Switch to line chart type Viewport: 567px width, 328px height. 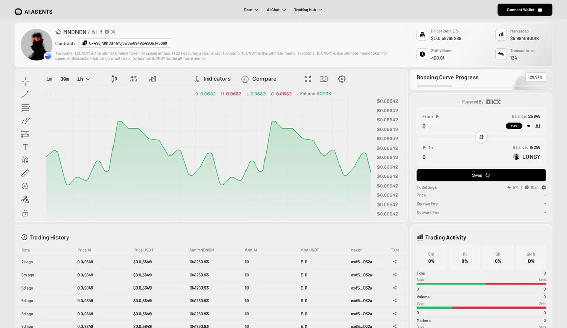pos(134,79)
